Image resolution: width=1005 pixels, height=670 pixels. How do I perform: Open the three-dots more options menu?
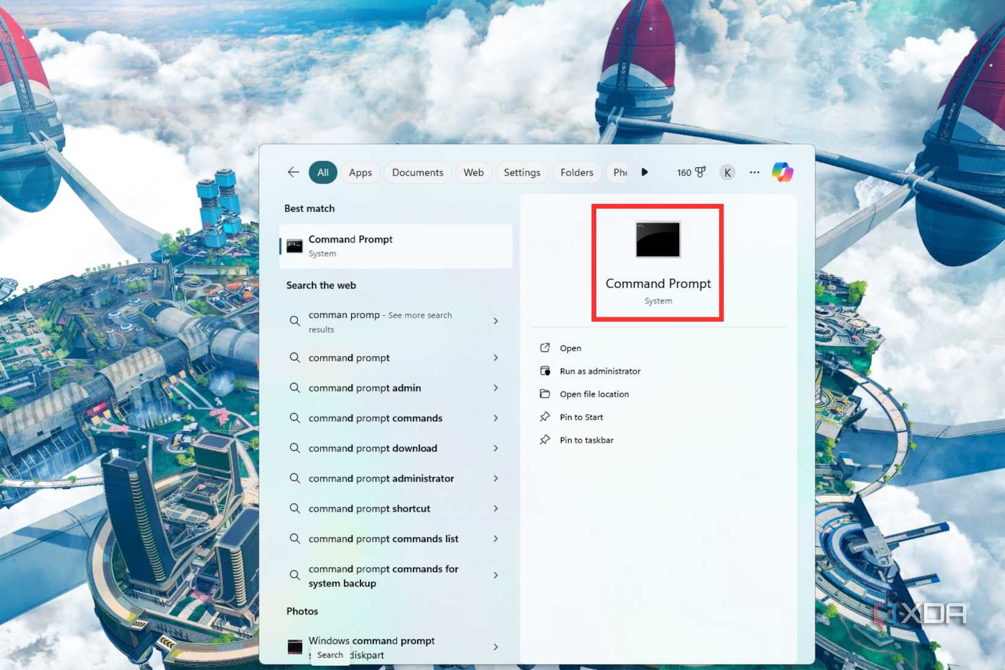click(x=755, y=172)
